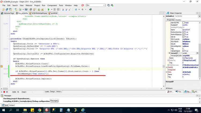Expand the DANFE property

point(167,67)
